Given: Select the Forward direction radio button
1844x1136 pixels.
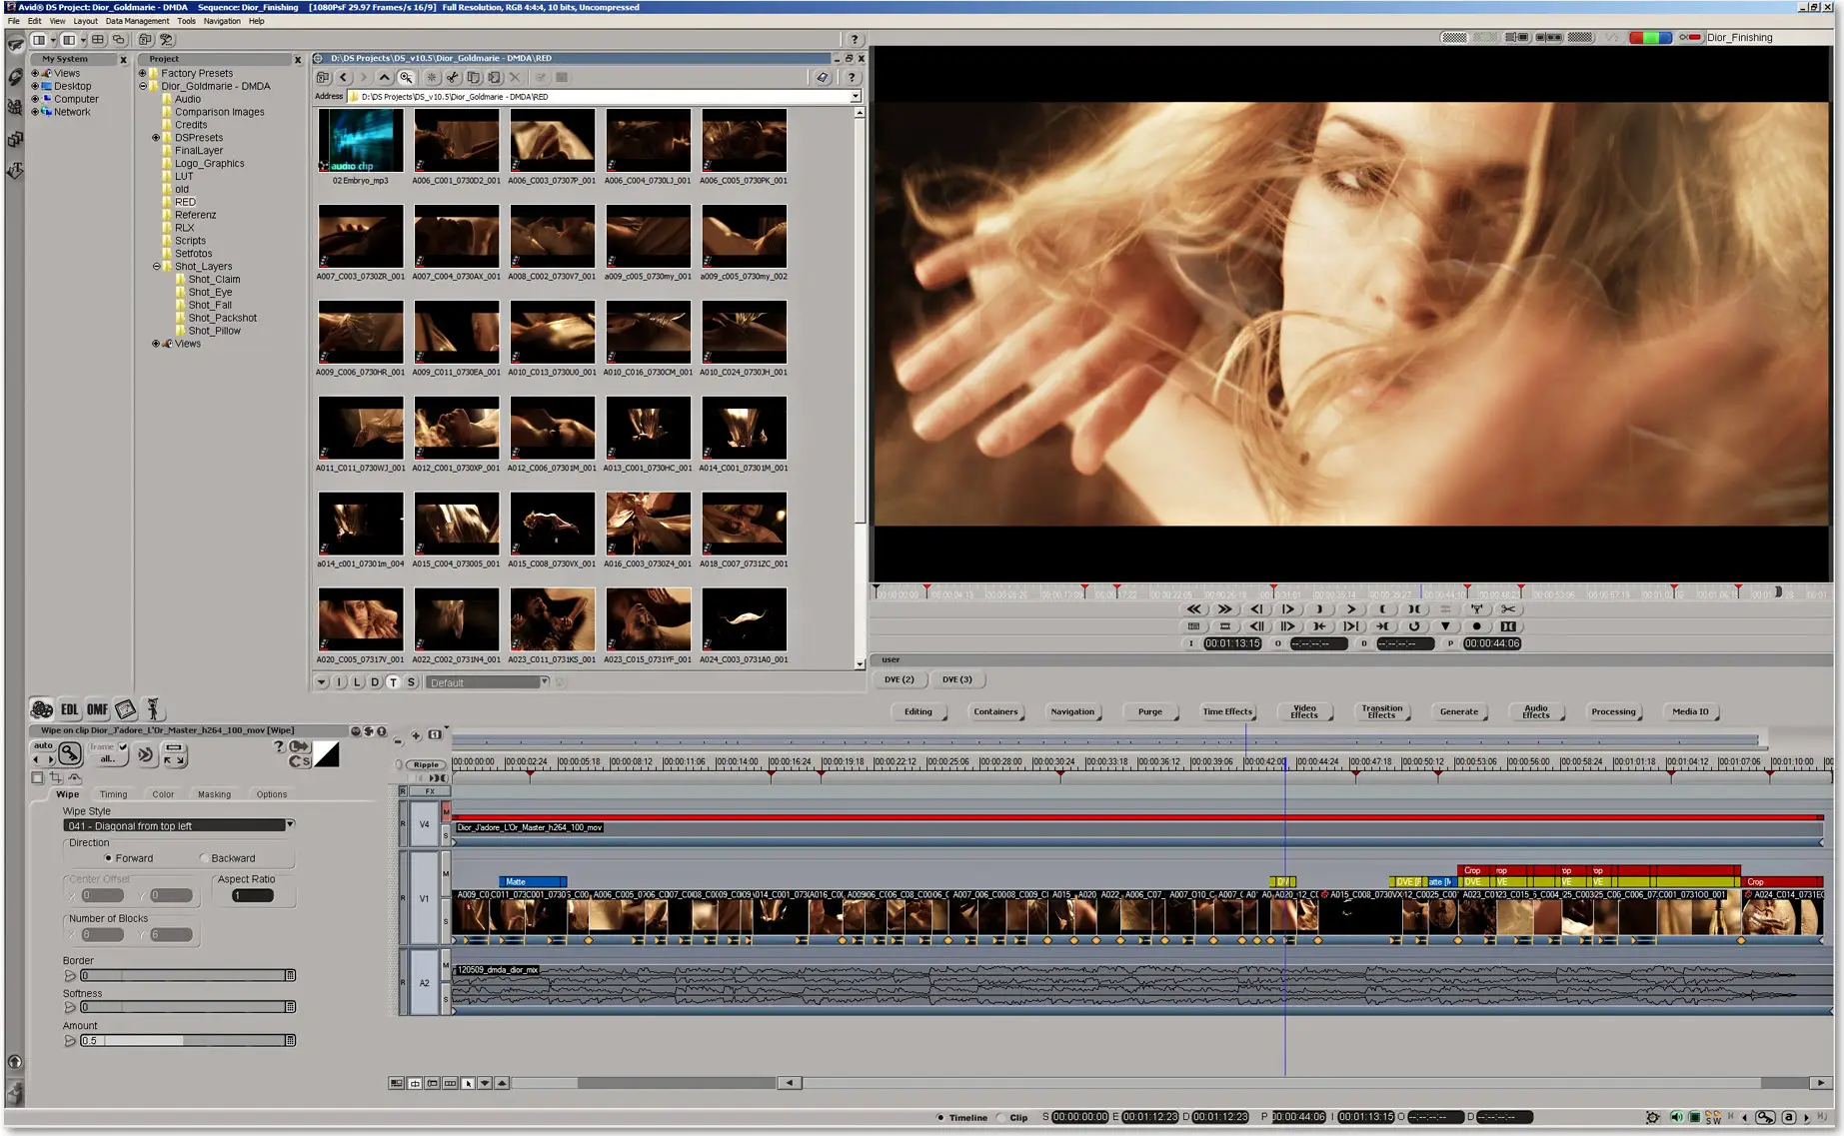Looking at the screenshot, I should [x=108, y=858].
